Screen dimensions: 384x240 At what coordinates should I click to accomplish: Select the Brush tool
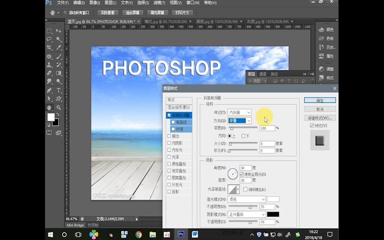click(59, 56)
